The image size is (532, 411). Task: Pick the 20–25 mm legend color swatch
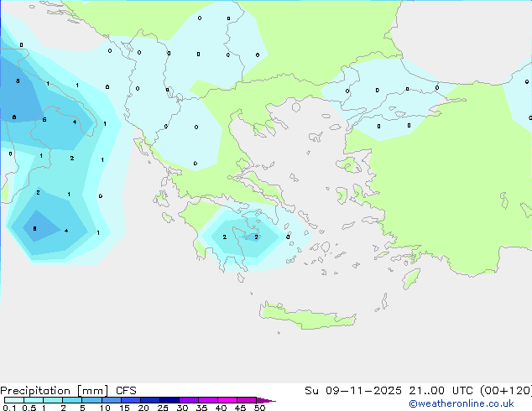(150, 400)
